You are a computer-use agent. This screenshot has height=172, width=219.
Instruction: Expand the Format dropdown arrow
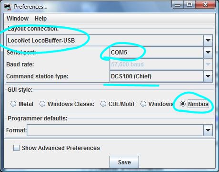[x=208, y=130]
